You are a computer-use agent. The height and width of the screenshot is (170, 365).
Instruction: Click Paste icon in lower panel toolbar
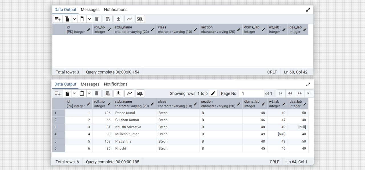coord(82,93)
